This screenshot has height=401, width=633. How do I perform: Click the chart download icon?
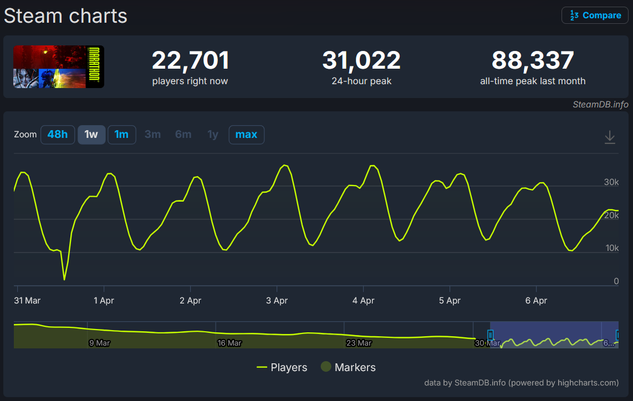610,137
